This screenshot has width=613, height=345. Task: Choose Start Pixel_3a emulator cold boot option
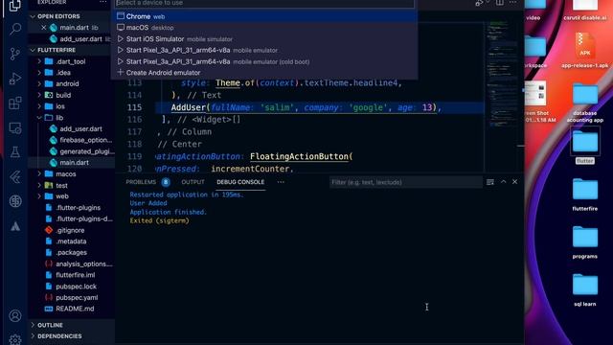pos(264,61)
